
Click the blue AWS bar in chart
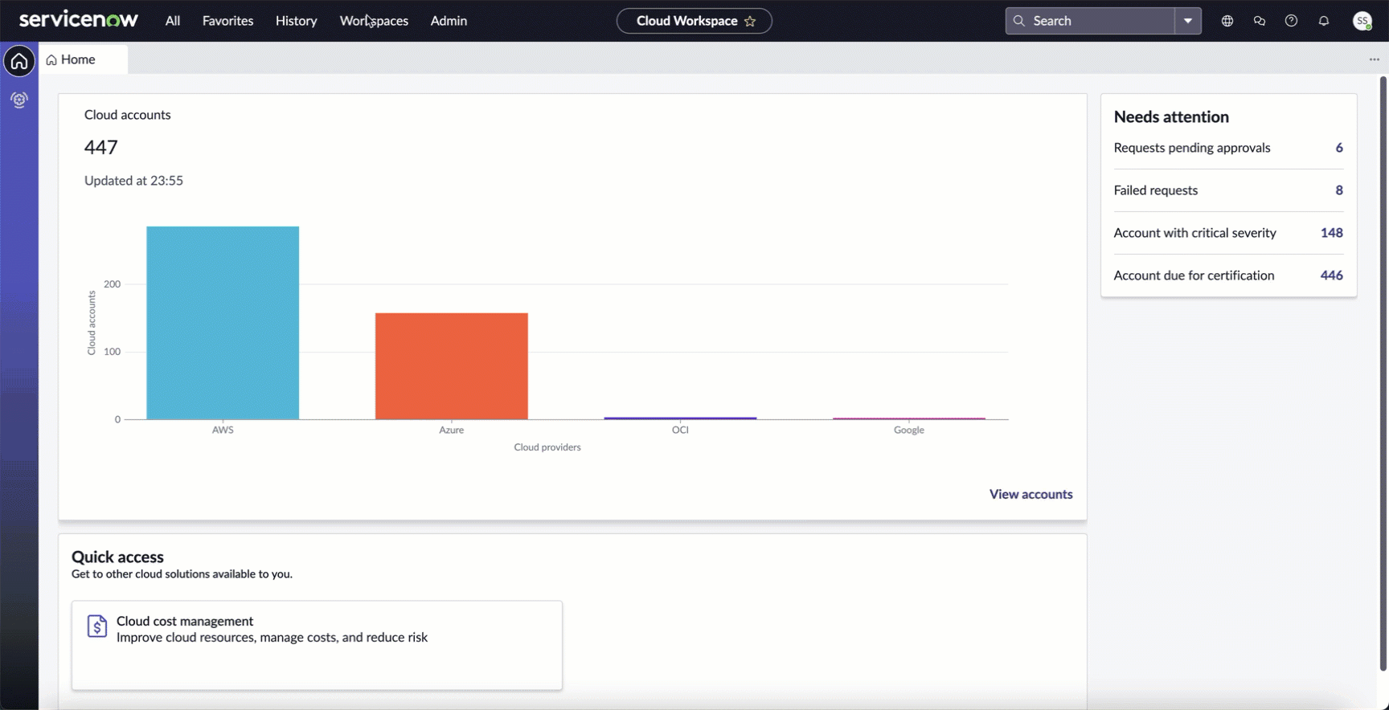[223, 323]
